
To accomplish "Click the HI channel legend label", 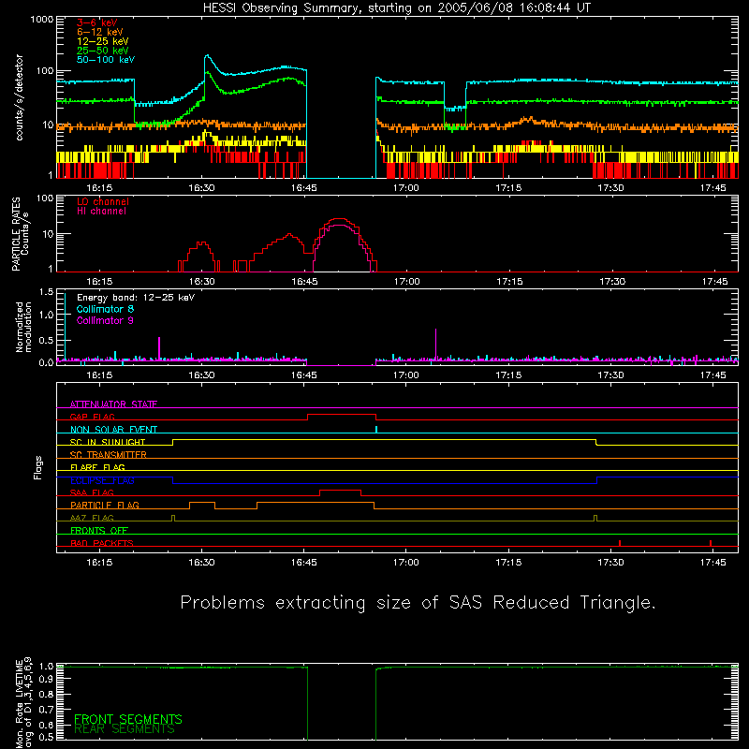I will 101,212.
